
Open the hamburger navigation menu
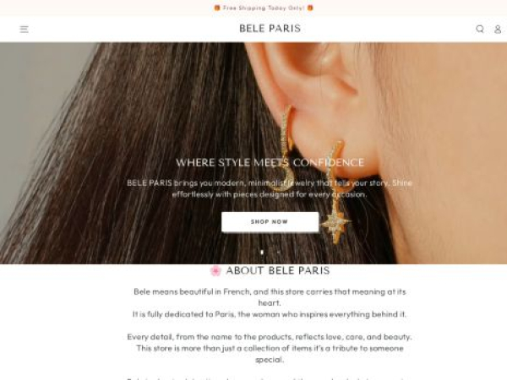[24, 29]
